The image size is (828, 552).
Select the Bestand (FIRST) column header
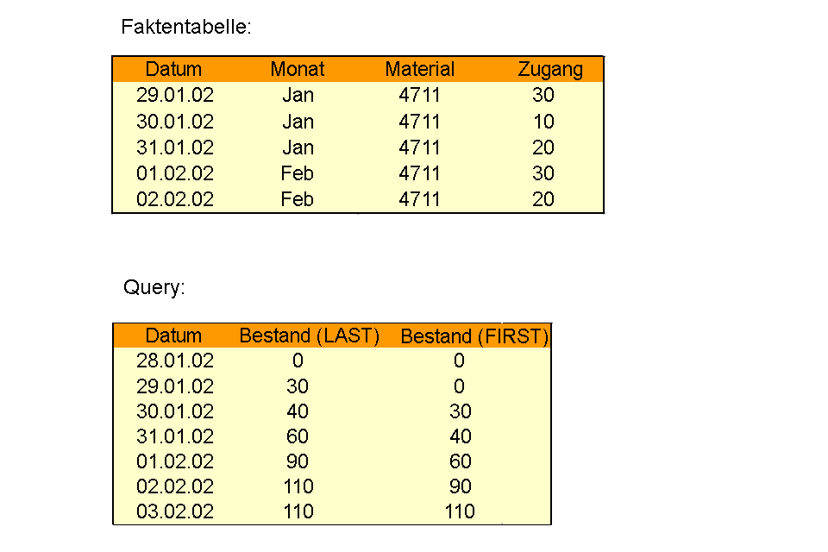[474, 336]
